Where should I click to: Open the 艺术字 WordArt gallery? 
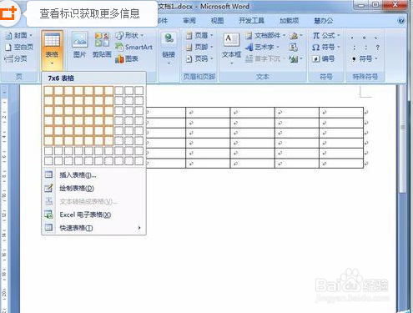click(262, 47)
